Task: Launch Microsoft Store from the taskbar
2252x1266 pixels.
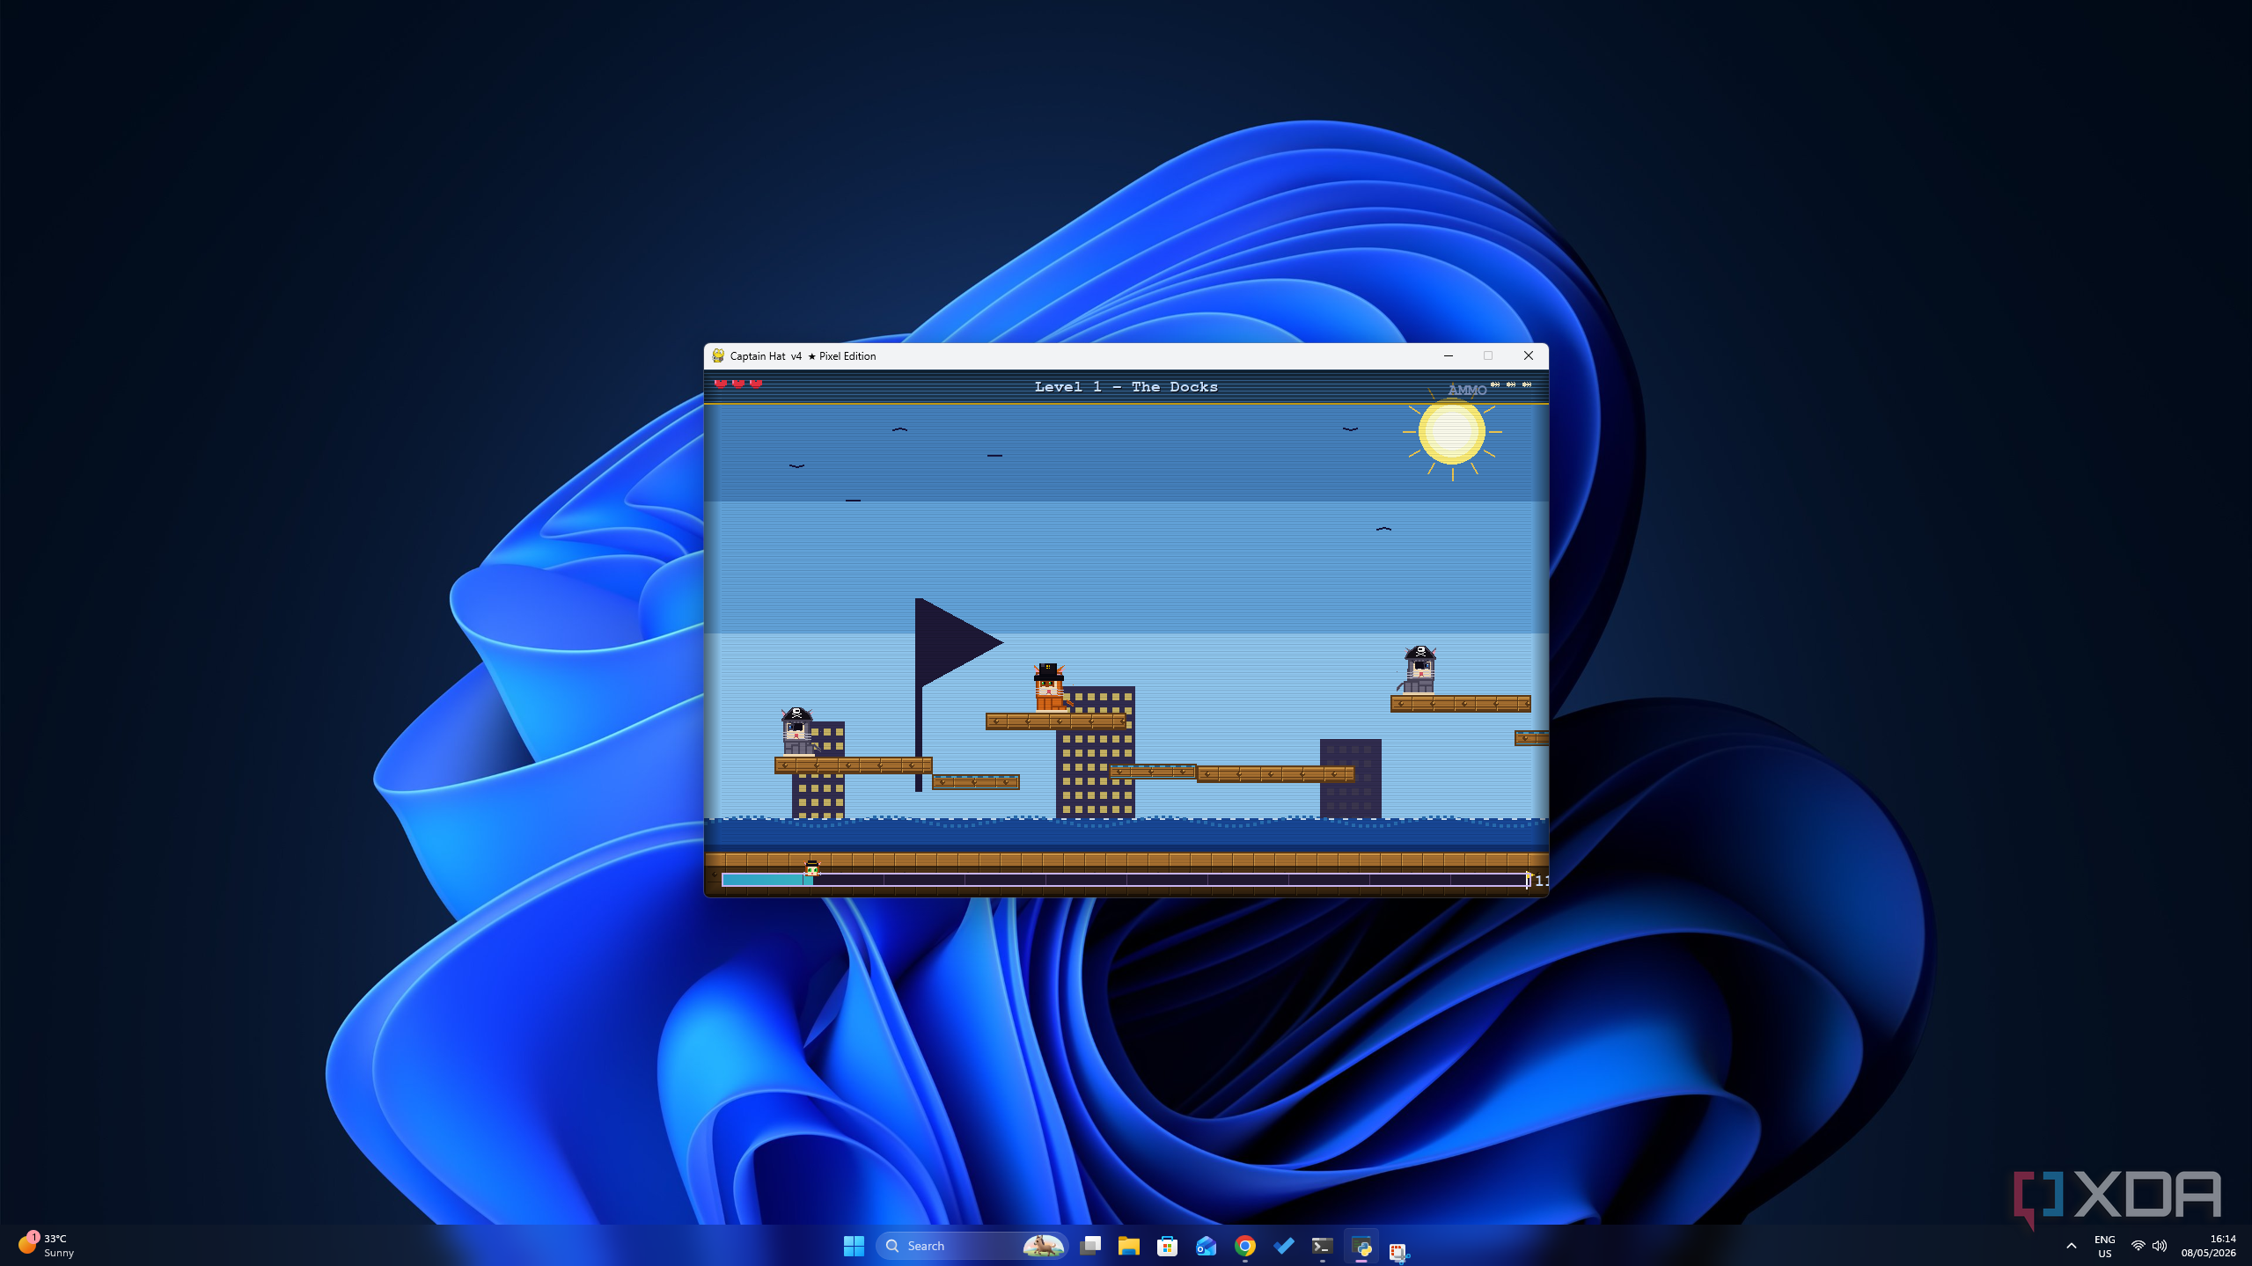Action: pos(1168,1246)
